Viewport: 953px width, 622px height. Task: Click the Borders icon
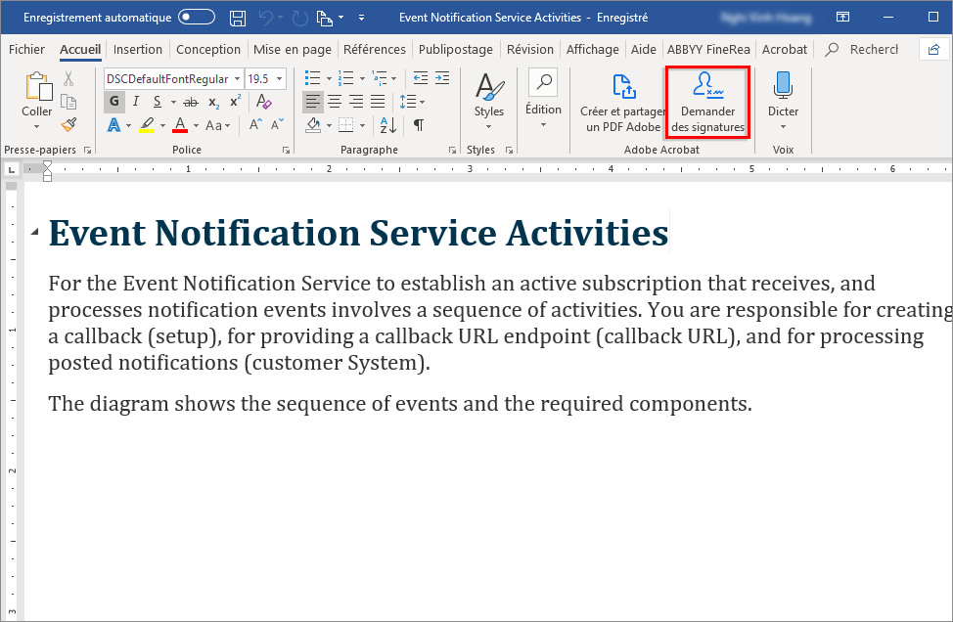coord(345,125)
